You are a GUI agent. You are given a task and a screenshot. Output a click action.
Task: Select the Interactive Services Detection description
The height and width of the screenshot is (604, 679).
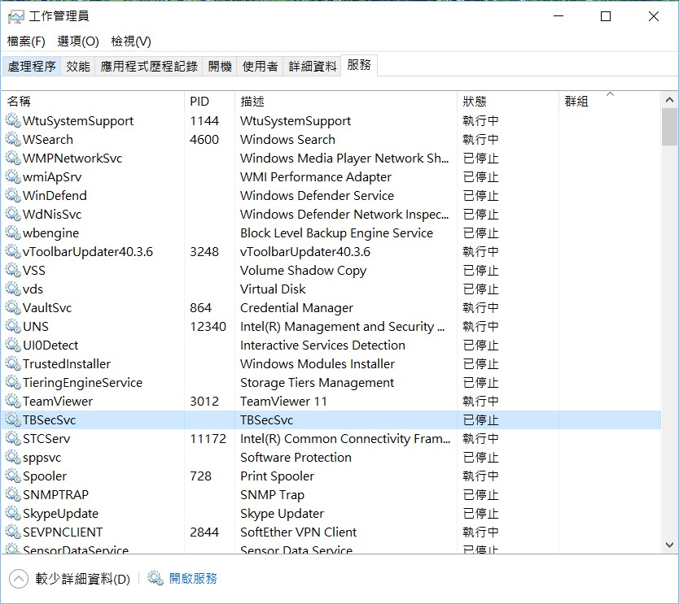[322, 345]
